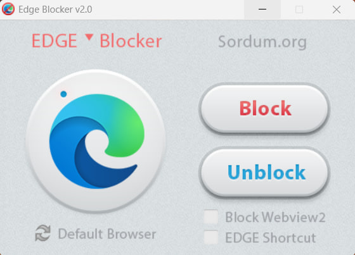Enable the Block Webview2 checkbox
The image size is (355, 255).
click(210, 217)
